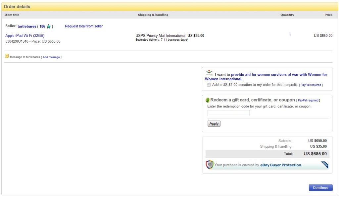
Task: Click the yellow message note icon
Action: (7, 56)
